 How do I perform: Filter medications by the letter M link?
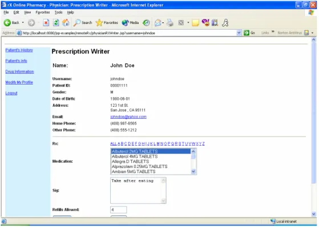158,144
